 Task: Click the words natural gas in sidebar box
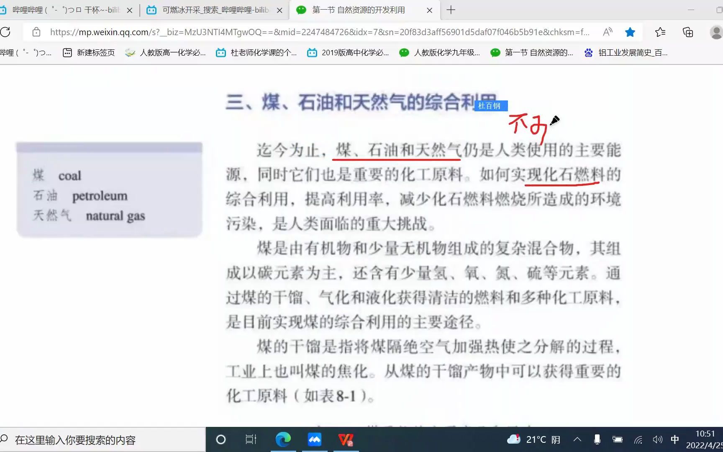click(x=115, y=216)
